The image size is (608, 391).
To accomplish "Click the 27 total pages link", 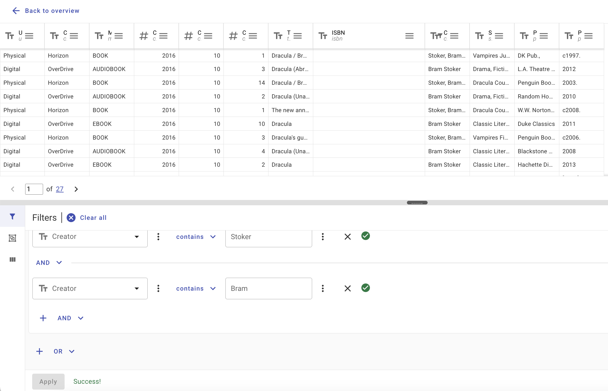I will pyautogui.click(x=60, y=189).
